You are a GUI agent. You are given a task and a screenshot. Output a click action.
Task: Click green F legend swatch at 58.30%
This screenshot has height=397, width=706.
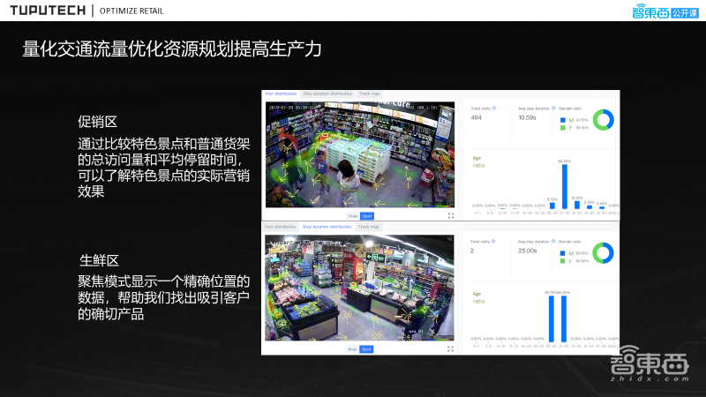563,128
